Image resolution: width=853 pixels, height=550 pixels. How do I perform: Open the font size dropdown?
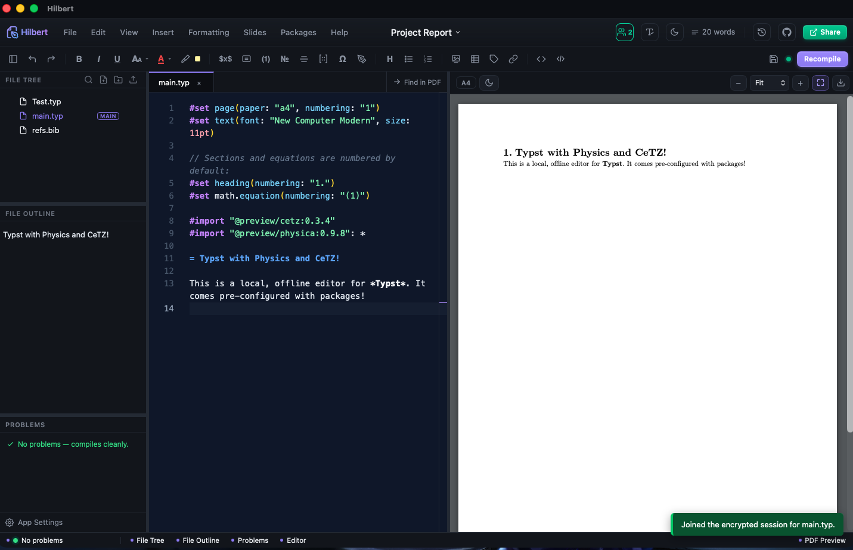coord(139,59)
